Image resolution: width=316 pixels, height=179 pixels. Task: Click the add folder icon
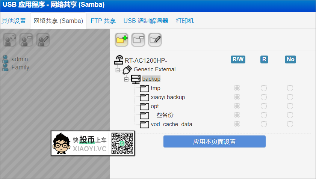[121, 40]
